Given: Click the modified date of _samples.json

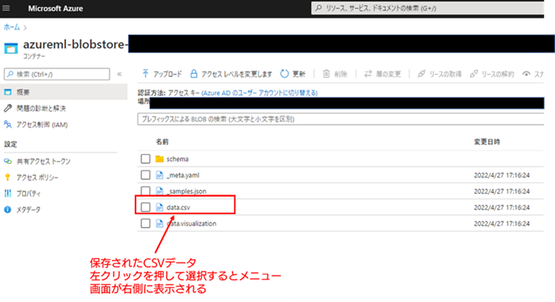Looking at the screenshot, I should tap(501, 191).
